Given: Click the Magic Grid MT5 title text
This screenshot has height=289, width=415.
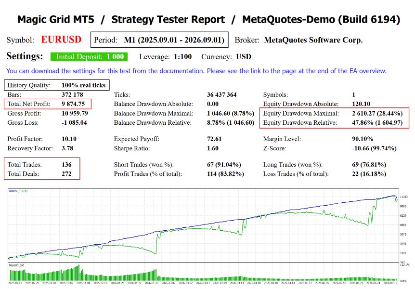Looking at the screenshot, I should (x=55, y=19).
